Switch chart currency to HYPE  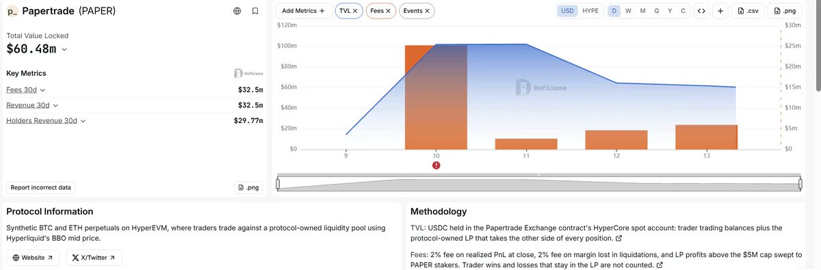pyautogui.click(x=590, y=11)
